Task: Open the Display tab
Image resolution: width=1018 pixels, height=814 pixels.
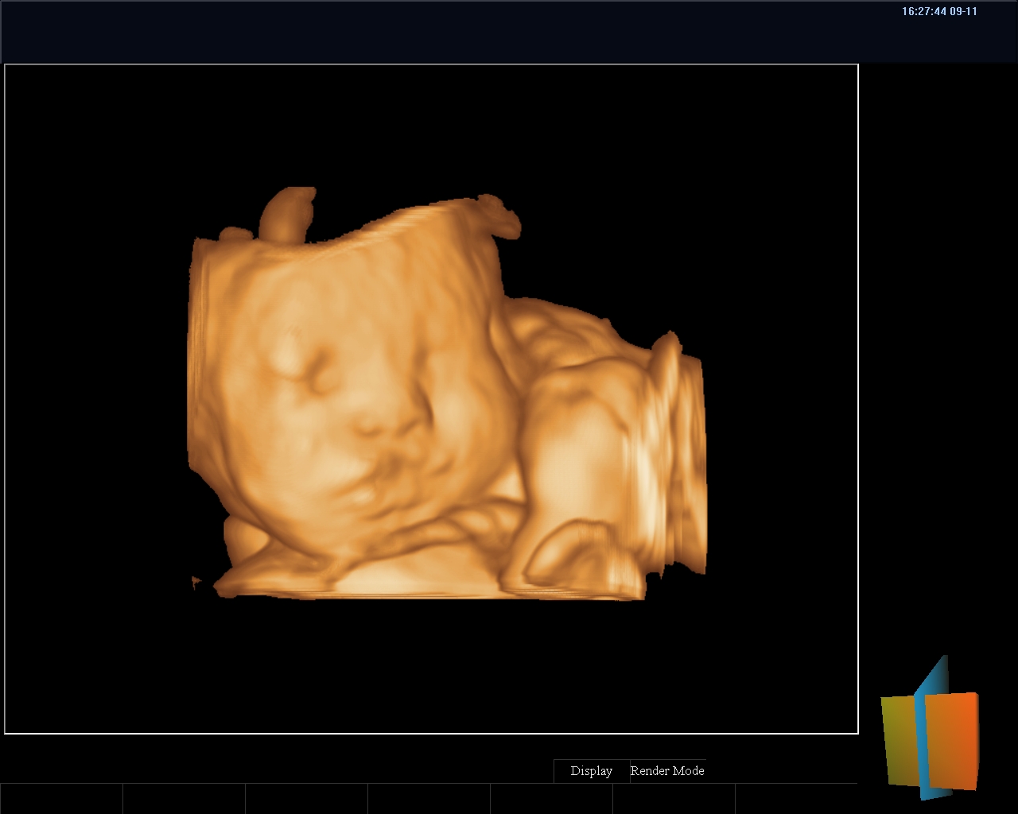Action: tap(591, 771)
